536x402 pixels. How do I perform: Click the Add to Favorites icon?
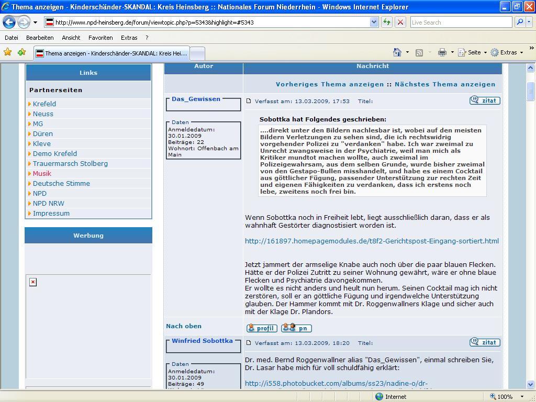[x=21, y=52]
